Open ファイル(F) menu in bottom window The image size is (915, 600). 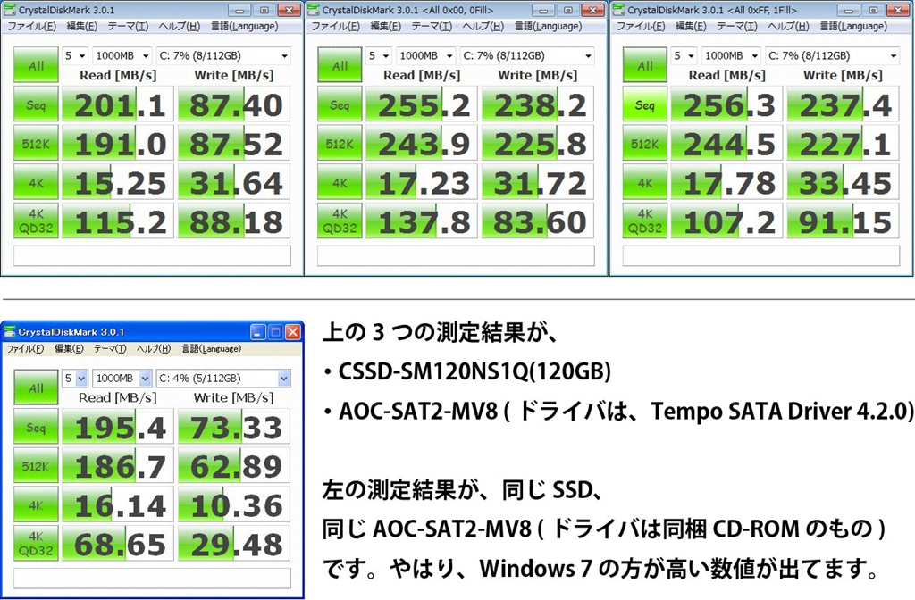pos(25,349)
